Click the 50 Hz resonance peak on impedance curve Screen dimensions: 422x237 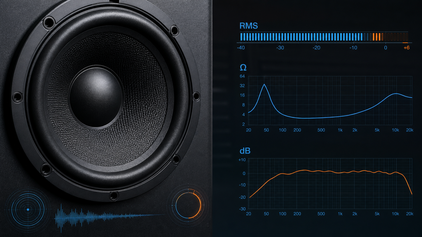coord(264,85)
